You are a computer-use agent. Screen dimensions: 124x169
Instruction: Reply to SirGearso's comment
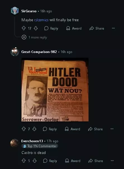[51, 28]
